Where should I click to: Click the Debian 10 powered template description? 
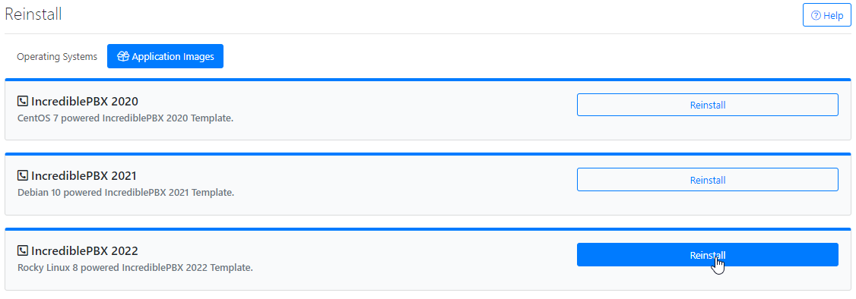pyautogui.click(x=126, y=192)
